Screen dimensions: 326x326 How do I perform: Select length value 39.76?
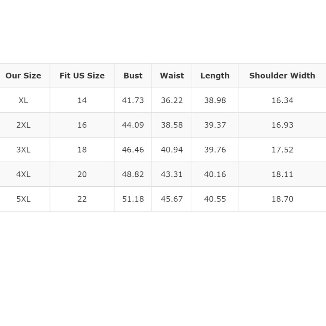(x=215, y=150)
